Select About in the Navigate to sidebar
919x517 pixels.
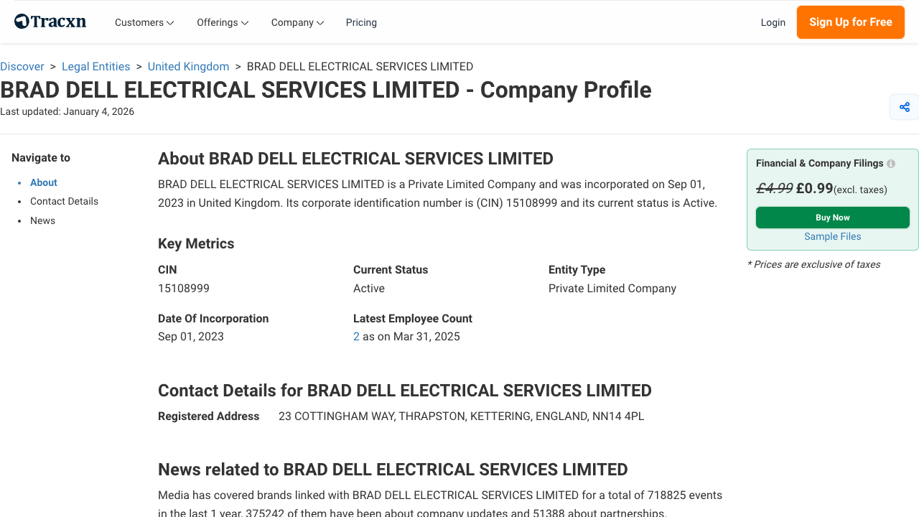click(43, 182)
